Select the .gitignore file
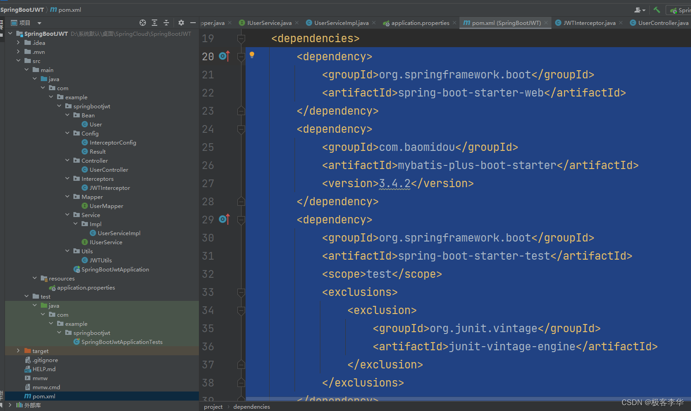This screenshot has height=411, width=691. (45, 360)
